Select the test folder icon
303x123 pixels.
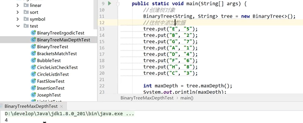[x=26, y=26]
